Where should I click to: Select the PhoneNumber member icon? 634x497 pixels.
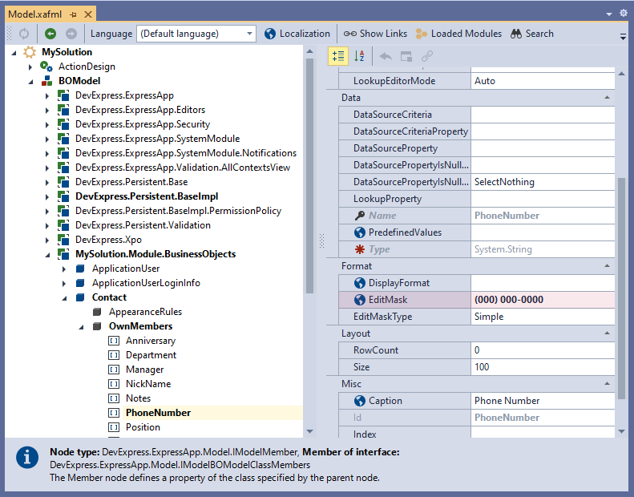tap(114, 413)
